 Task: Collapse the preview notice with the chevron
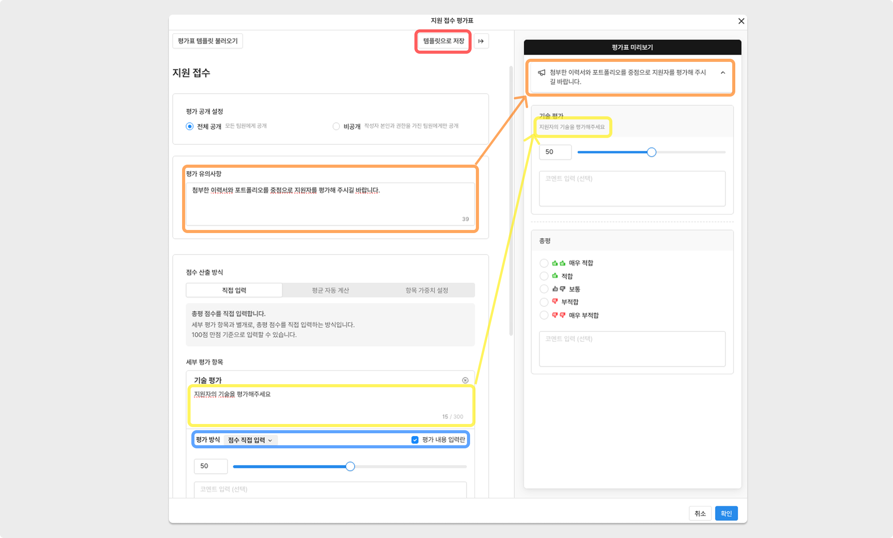(x=723, y=73)
